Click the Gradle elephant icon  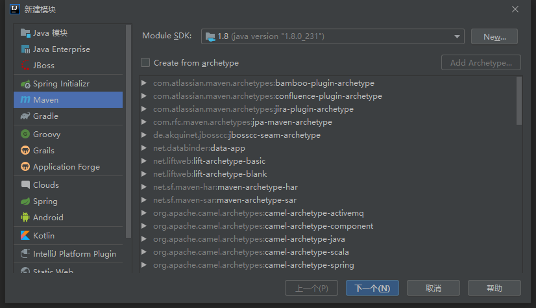[25, 116]
